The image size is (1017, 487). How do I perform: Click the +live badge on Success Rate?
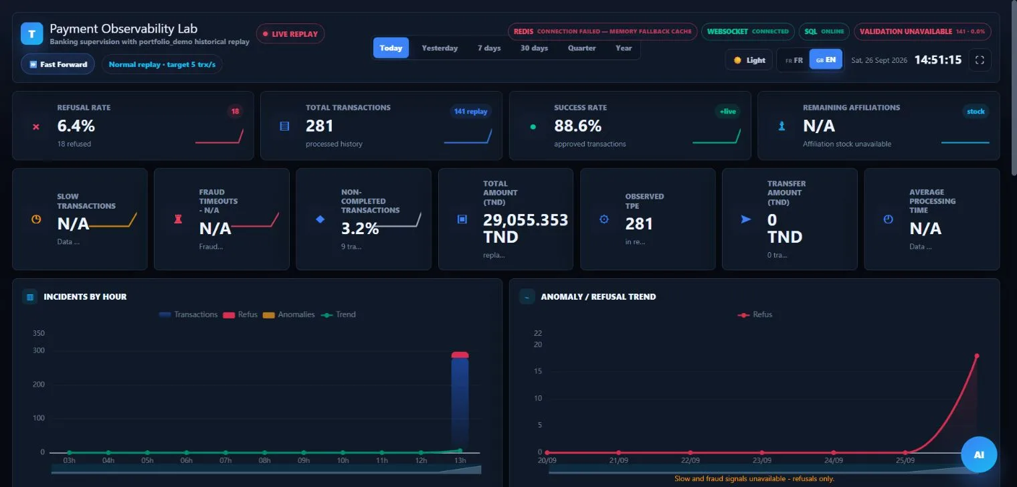pos(727,112)
